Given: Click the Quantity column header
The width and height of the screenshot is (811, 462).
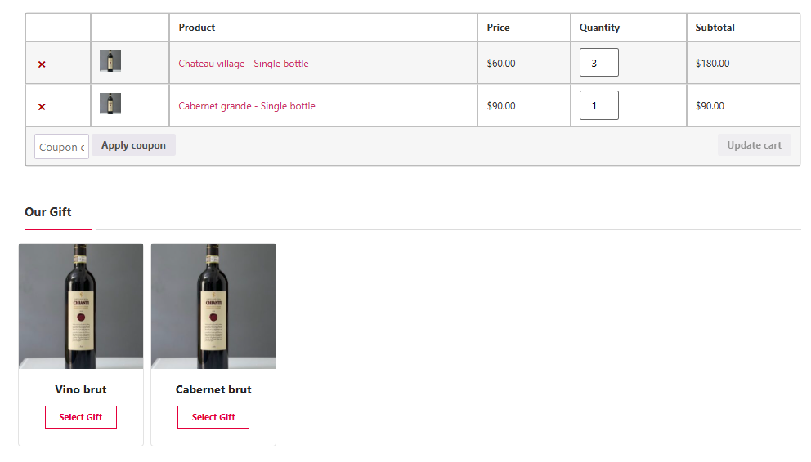Looking at the screenshot, I should [599, 28].
